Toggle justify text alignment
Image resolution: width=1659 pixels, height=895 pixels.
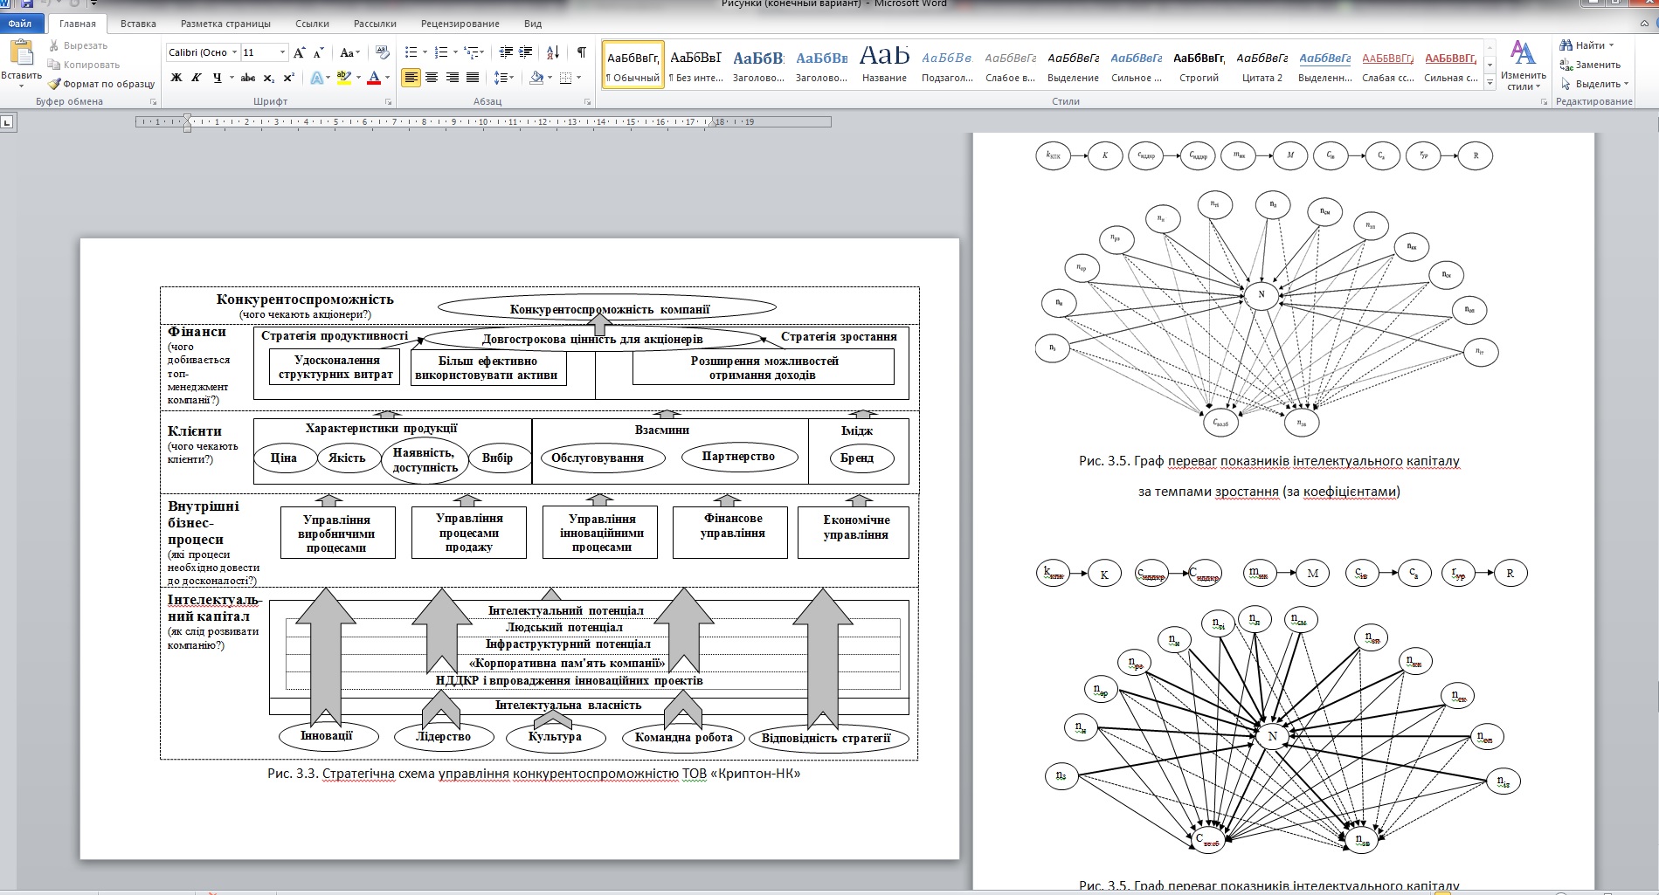click(473, 78)
